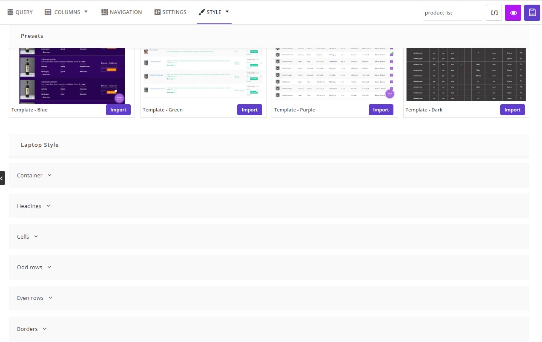
Task: Import the Template - Dark preset
Action: click(513, 110)
